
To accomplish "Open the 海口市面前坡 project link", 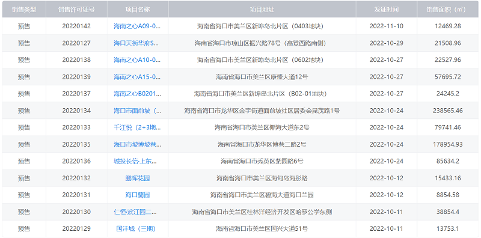I will pos(137,111).
